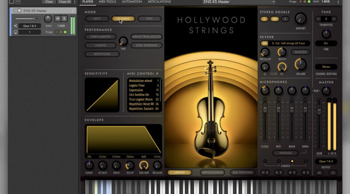Click the Close microphone fader
Viewport: 350px width, 194px height.
tap(265, 109)
